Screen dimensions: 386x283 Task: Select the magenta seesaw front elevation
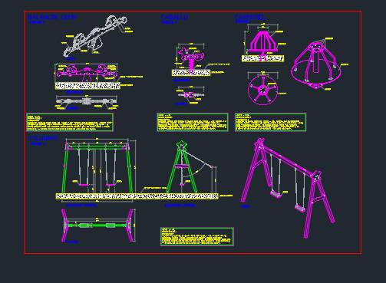(x=86, y=71)
